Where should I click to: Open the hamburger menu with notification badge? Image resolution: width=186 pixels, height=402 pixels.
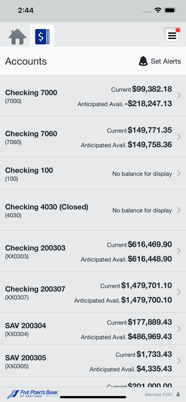tap(172, 35)
